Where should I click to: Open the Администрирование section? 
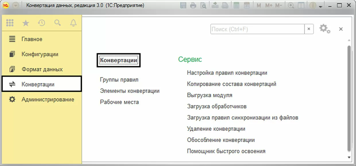coord(48,100)
